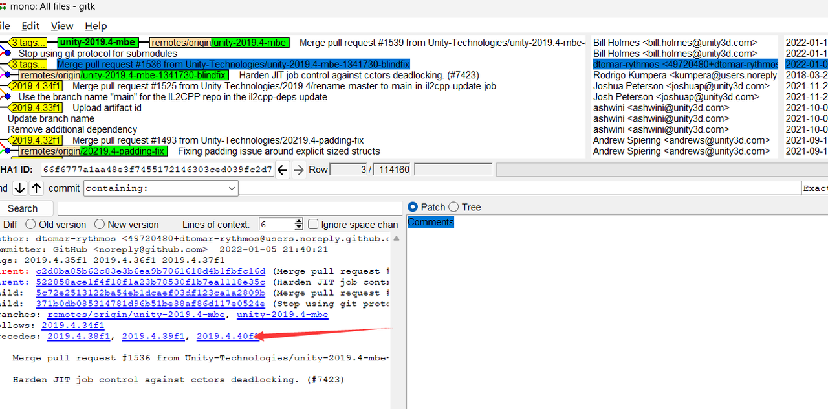Find previous match up arrow
This screenshot has width=828, height=409.
(36, 188)
